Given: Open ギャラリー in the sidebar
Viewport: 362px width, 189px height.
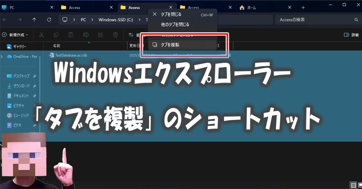Looking at the screenshot, I should [17, 47].
